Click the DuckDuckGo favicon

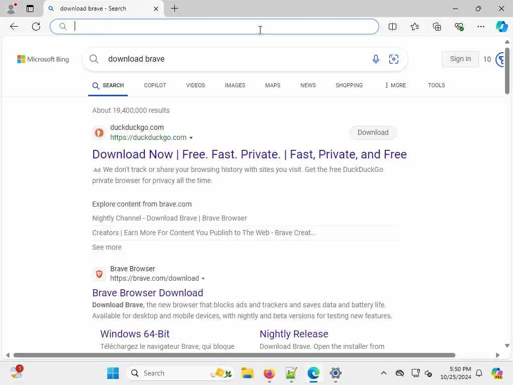click(99, 132)
